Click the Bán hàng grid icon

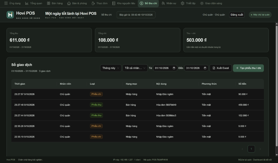tap(48, 3)
